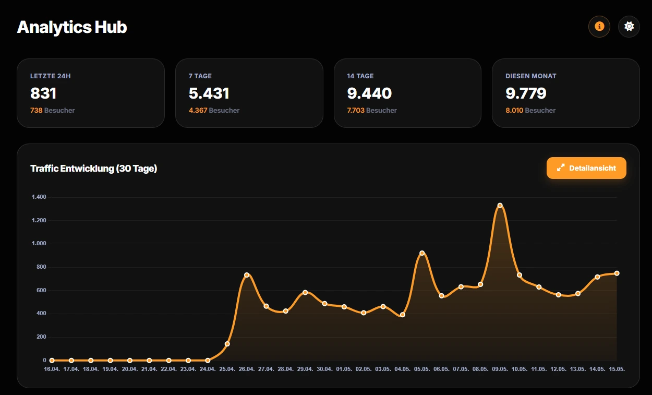Select the 25.04. data point
Screen dimensions: 652x395
coord(227,344)
